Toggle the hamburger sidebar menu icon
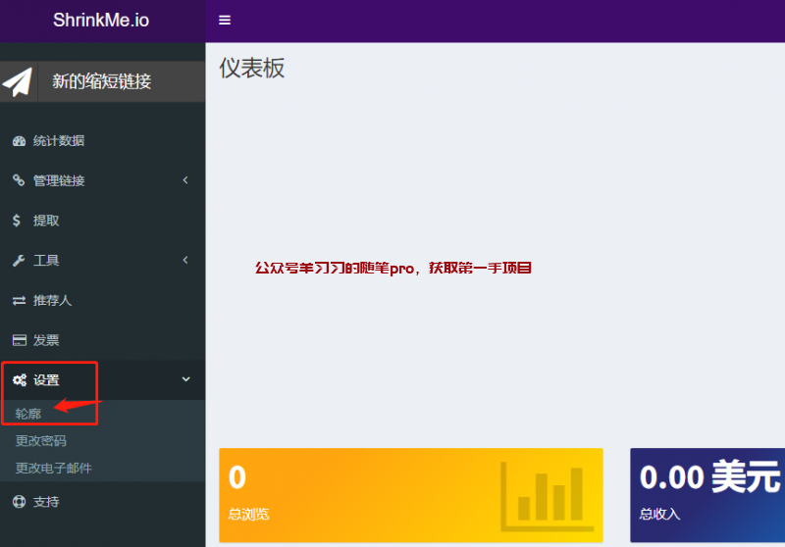The image size is (785, 547). pos(225,21)
